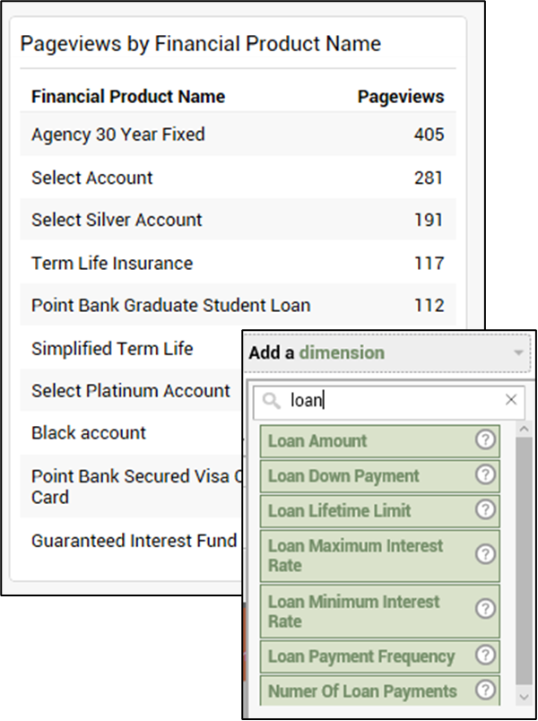Clear the loan search text

pyautogui.click(x=511, y=400)
